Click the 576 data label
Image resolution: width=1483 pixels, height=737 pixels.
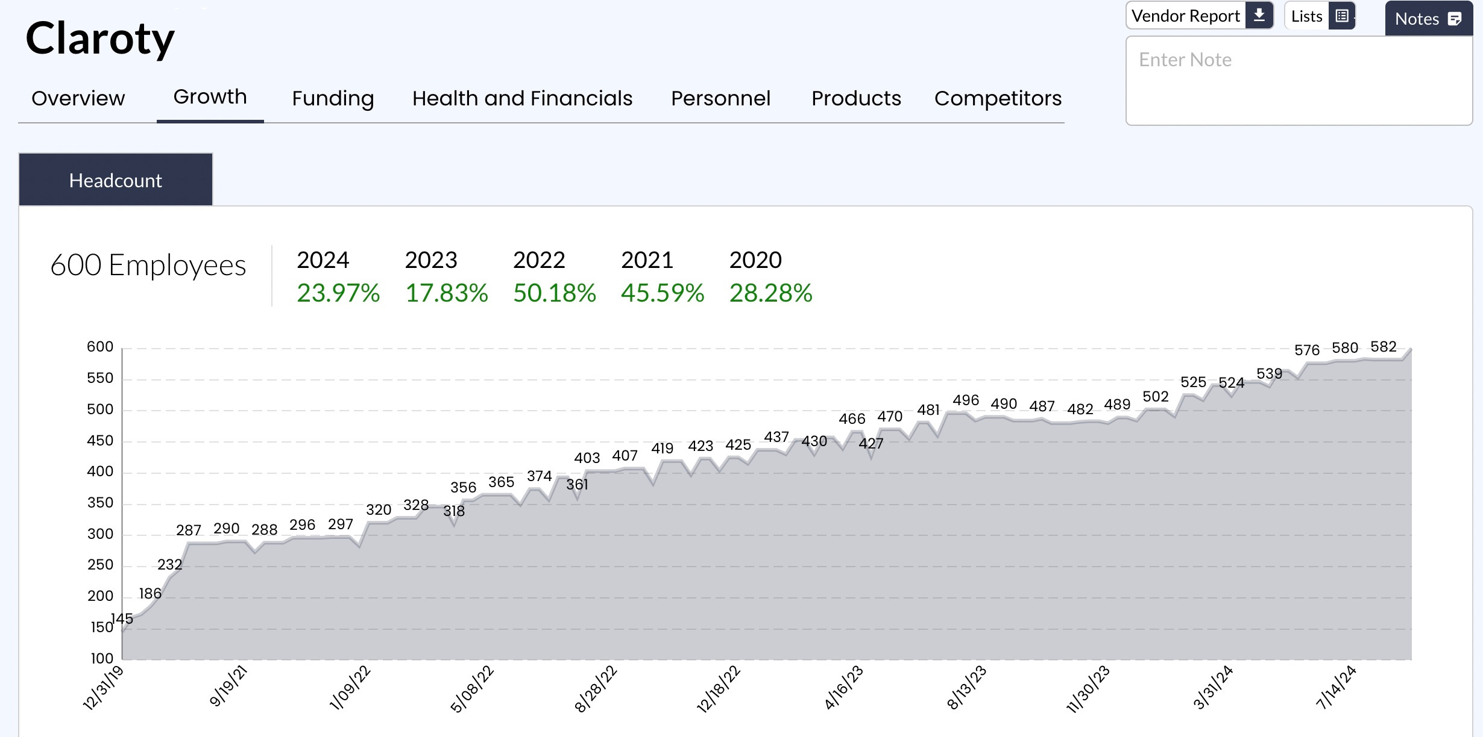[1307, 350]
